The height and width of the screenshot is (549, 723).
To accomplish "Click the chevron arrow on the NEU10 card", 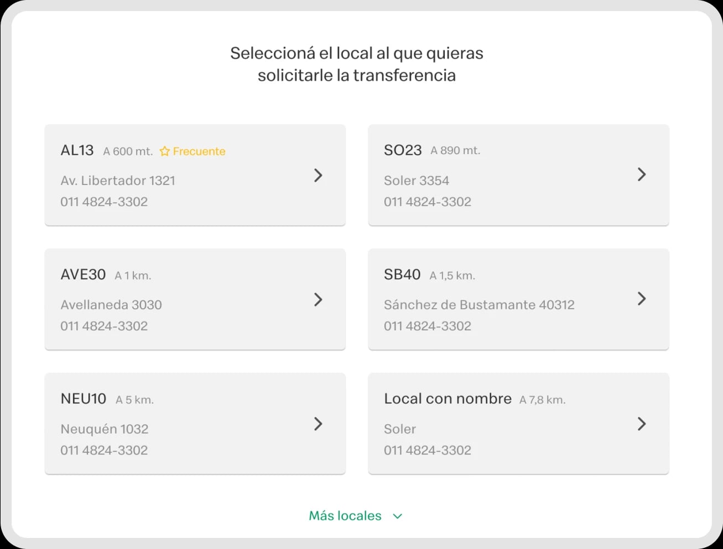I will [319, 424].
